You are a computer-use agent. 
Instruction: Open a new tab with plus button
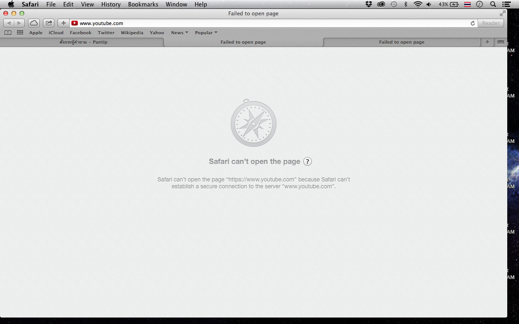pyautogui.click(x=487, y=42)
